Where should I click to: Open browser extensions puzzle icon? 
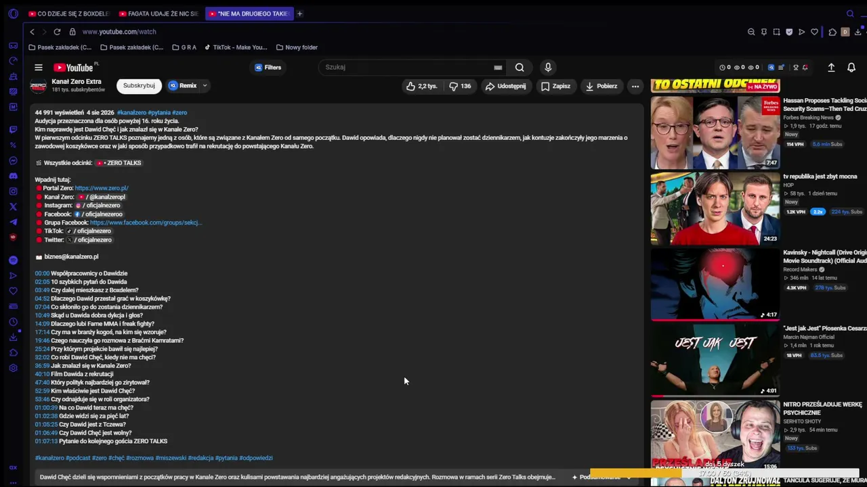(832, 32)
